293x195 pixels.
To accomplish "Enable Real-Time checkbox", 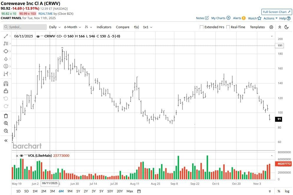I will 228,27.
